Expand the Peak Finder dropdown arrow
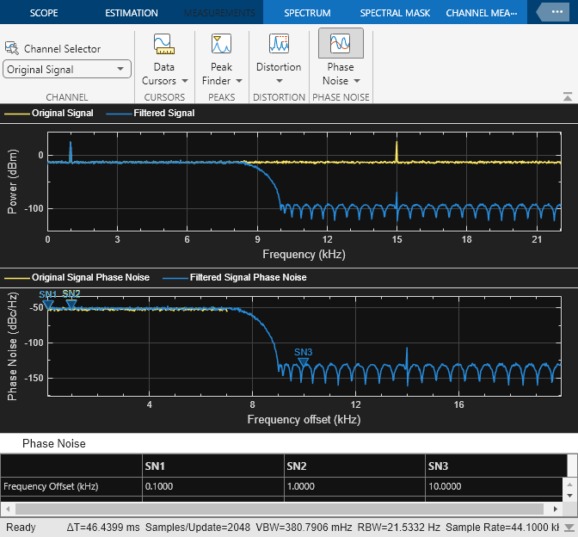 [238, 81]
